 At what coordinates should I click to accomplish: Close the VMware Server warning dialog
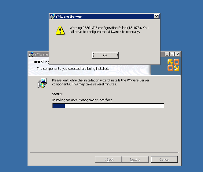click(x=157, y=16)
